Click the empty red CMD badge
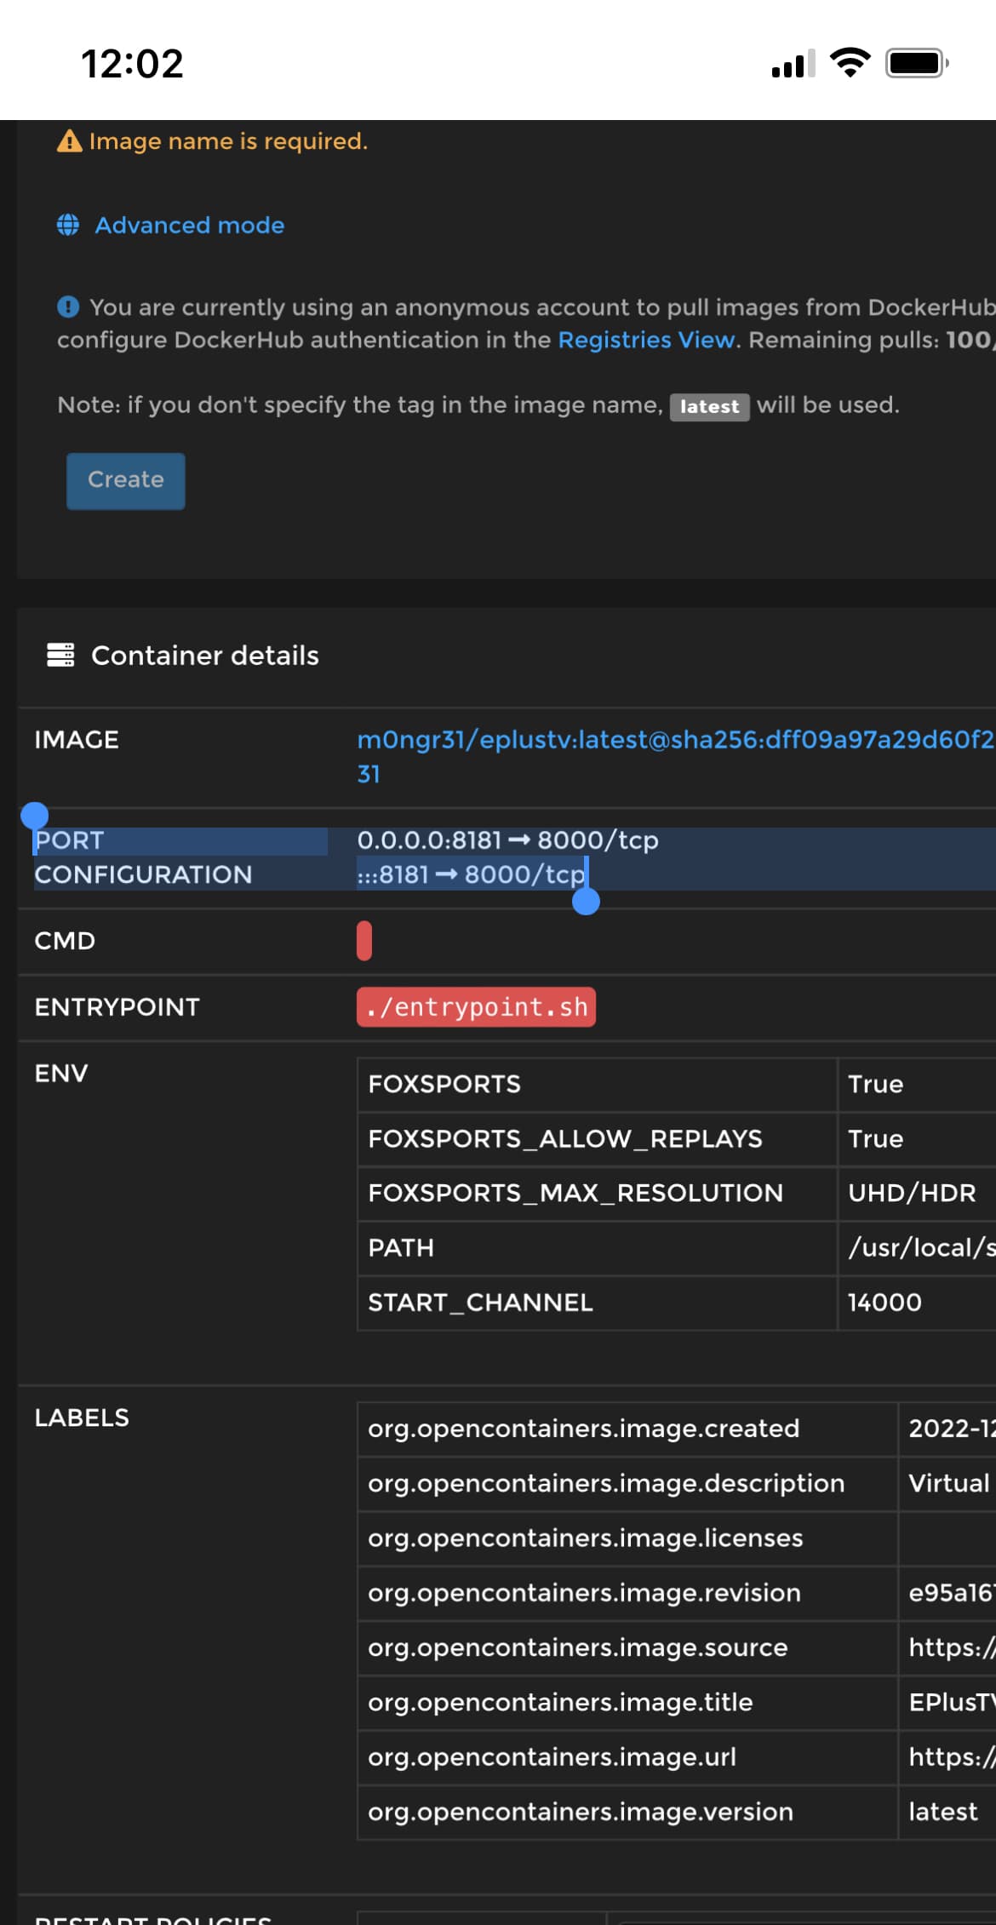This screenshot has width=996, height=1925. click(364, 941)
